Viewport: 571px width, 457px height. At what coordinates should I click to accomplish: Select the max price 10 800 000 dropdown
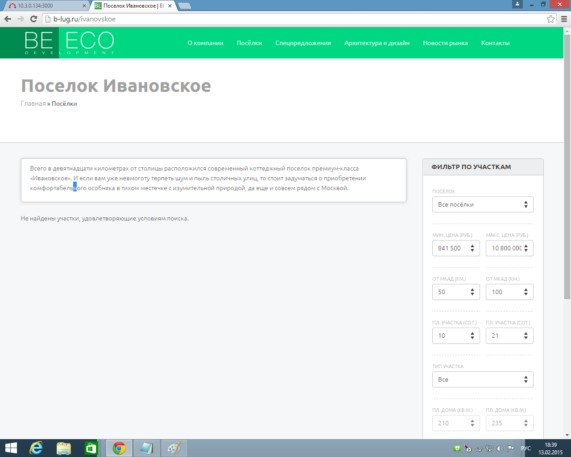[x=509, y=248]
